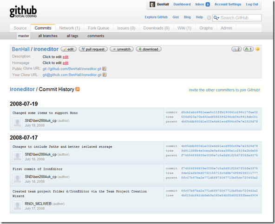Click RNO\_MCLWEB author avatar
The width and height of the screenshot is (275, 224).
pyautogui.click(x=18, y=205)
